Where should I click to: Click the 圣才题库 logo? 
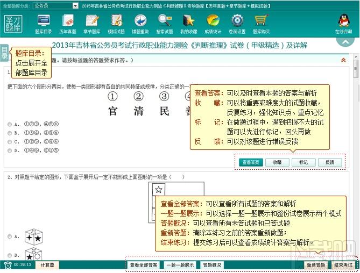pyautogui.click(x=13, y=24)
